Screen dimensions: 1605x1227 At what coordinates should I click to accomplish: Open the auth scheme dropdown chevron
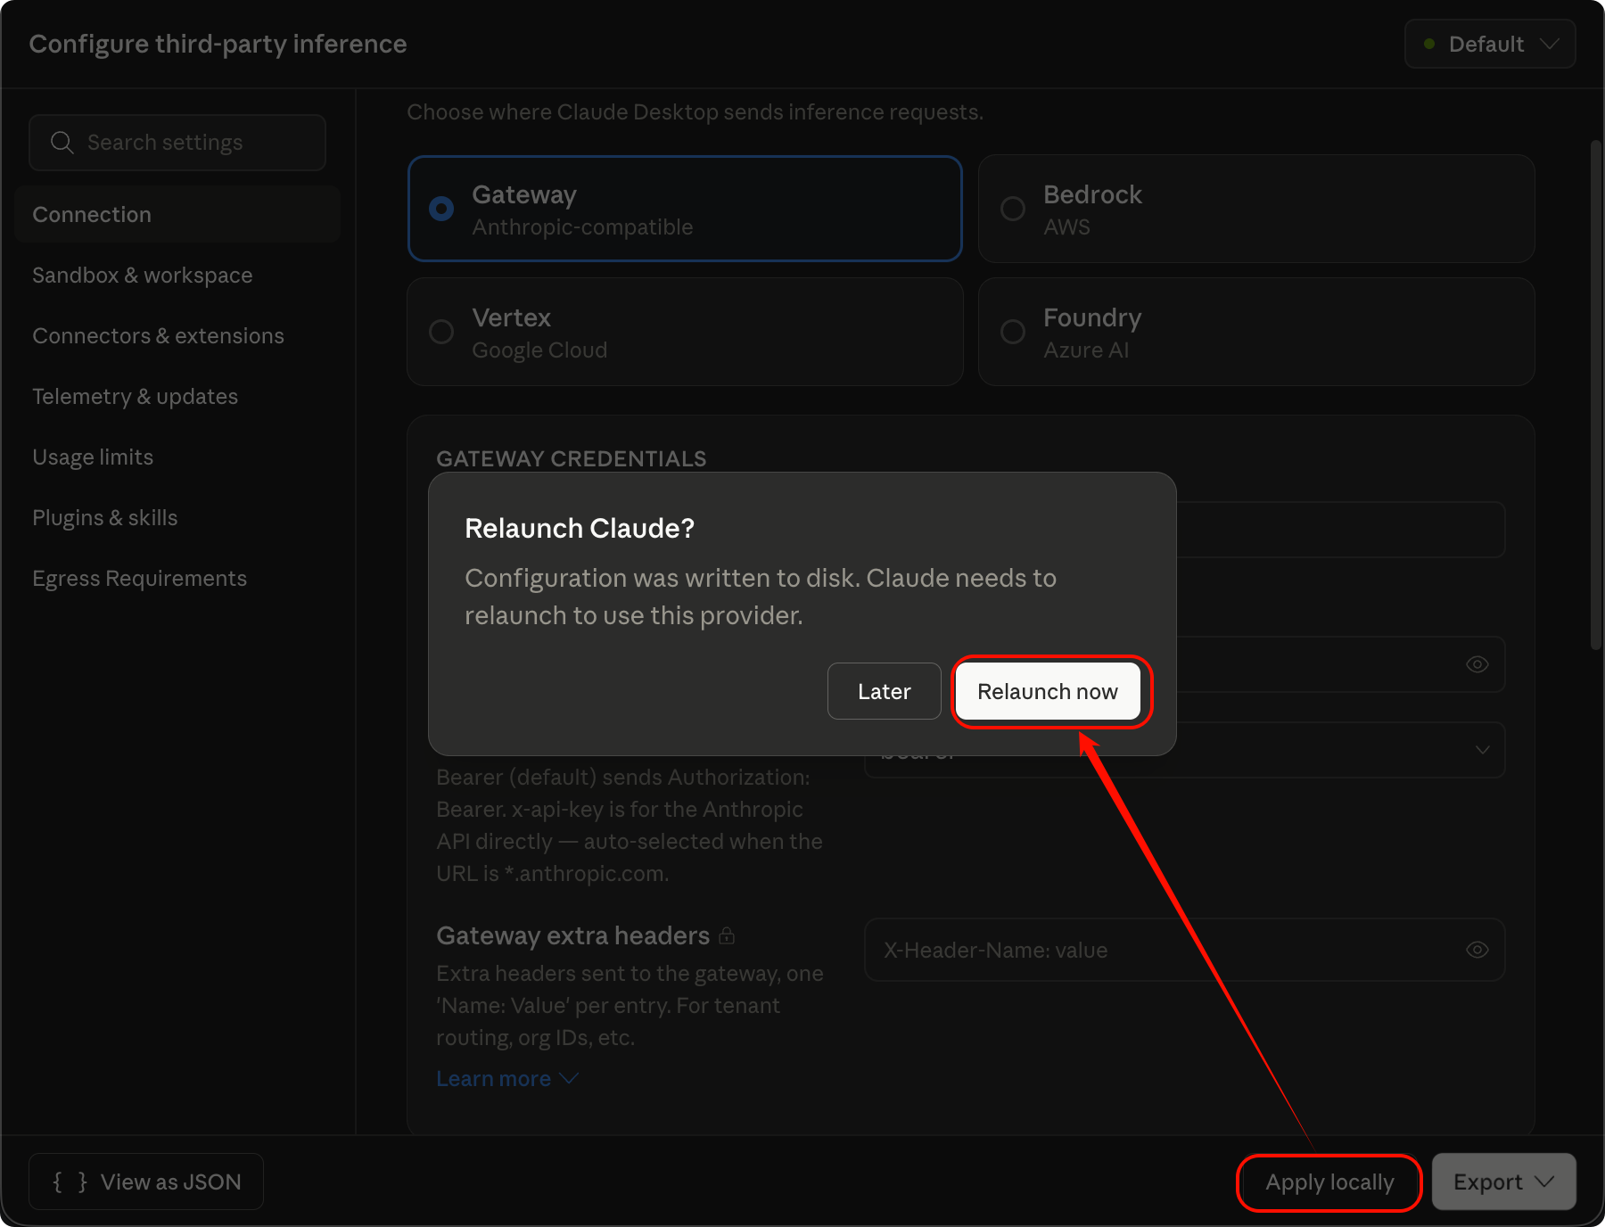click(1482, 750)
